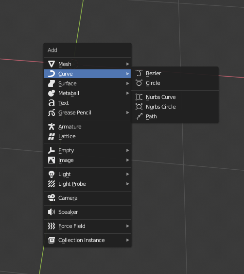Image resolution: width=244 pixels, height=274 pixels.
Task: Click the Armature figure icon
Action: 52,127
